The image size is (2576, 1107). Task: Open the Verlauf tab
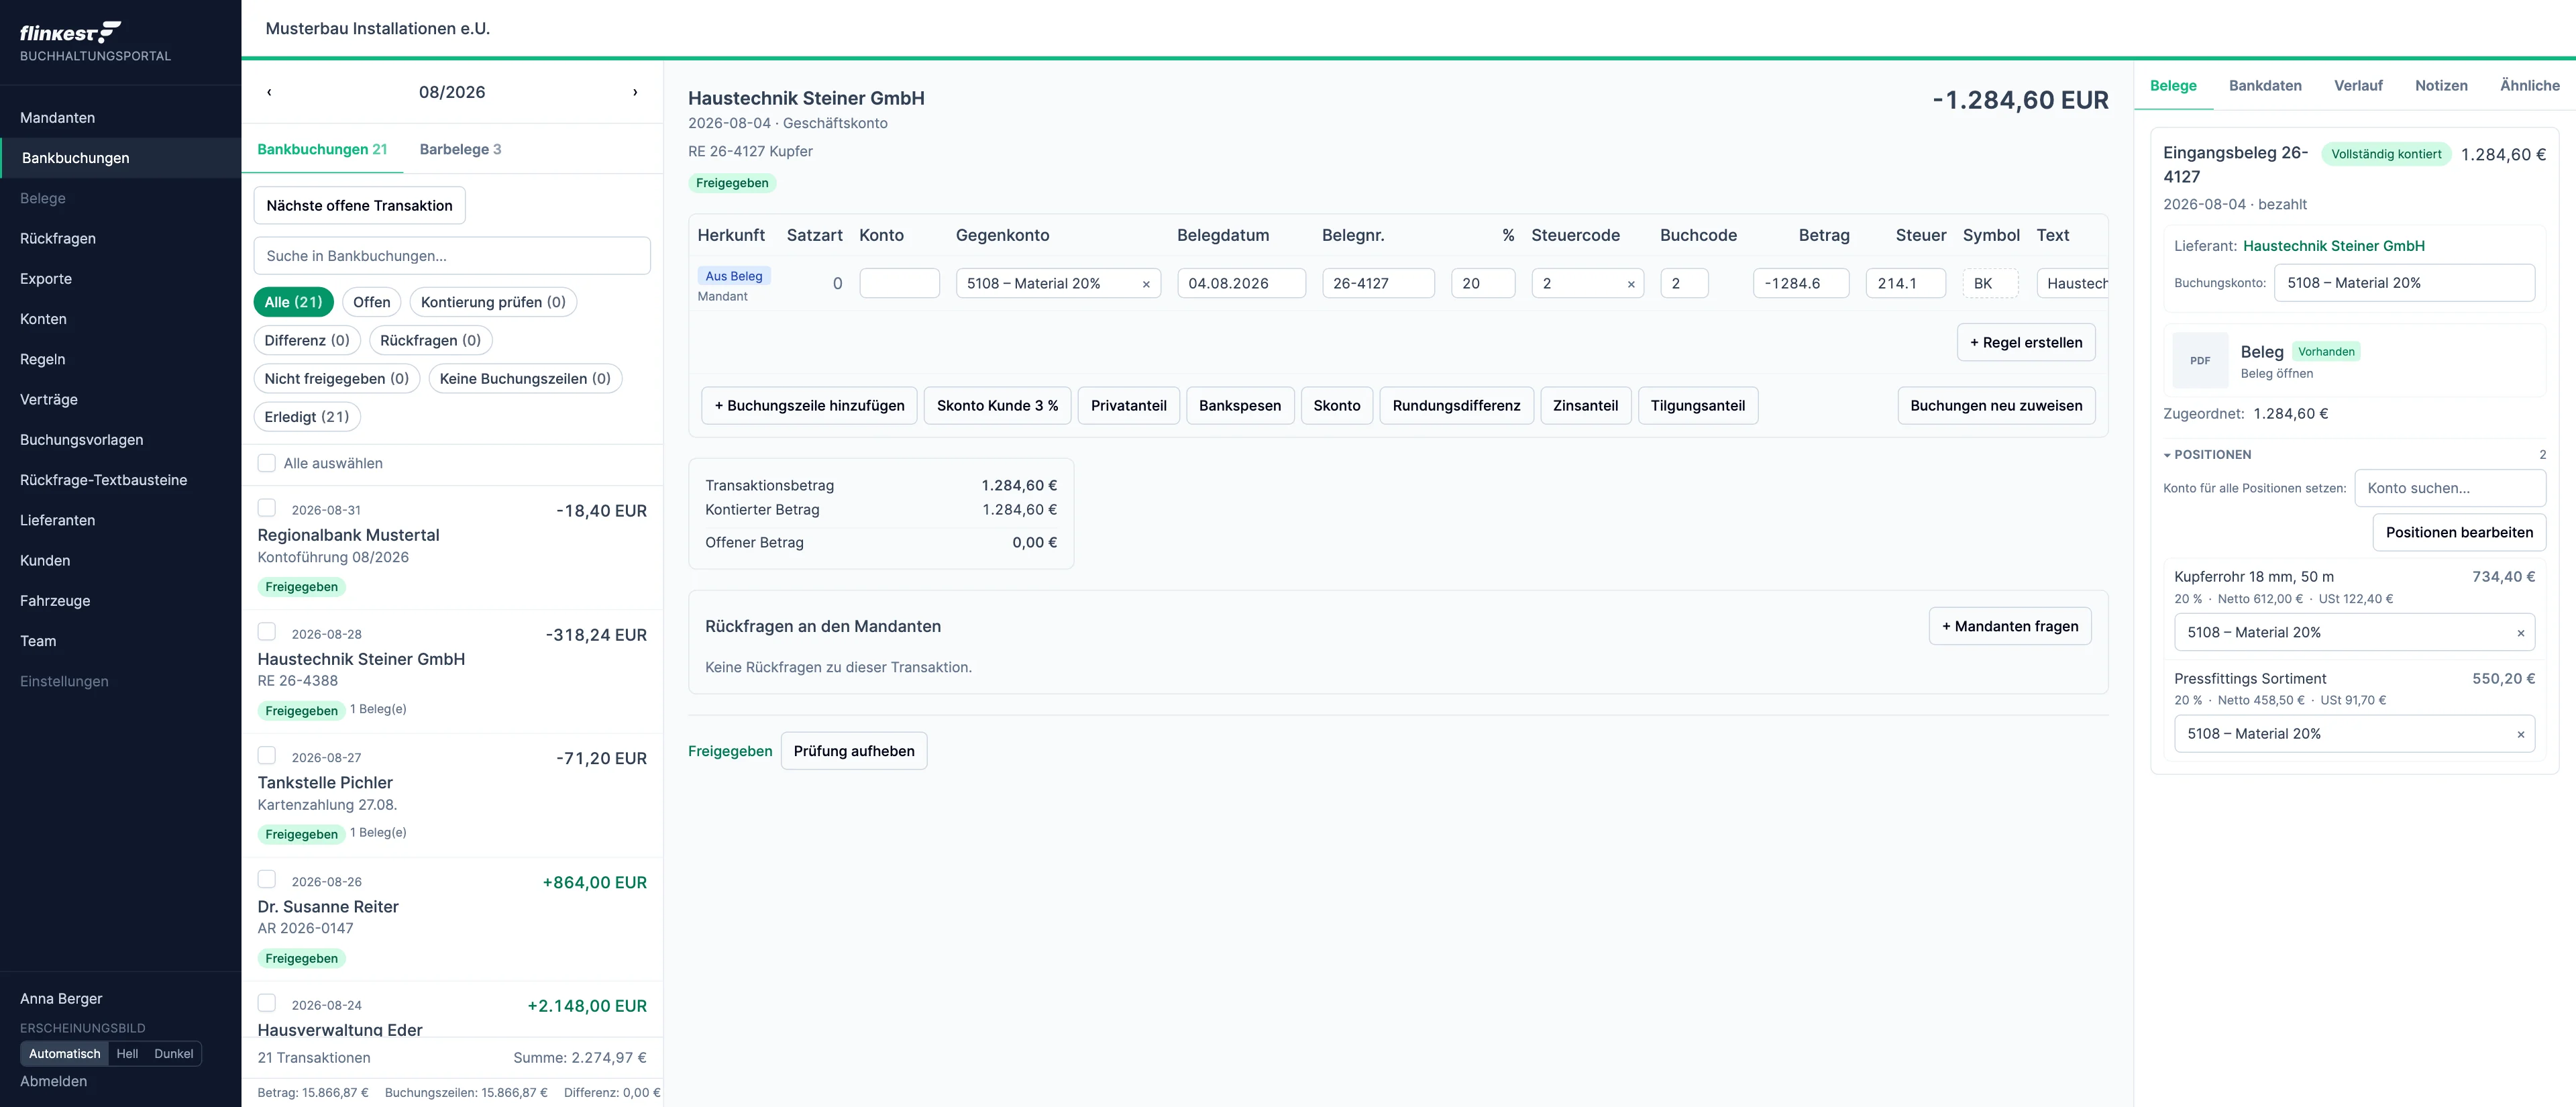[x=2358, y=86]
